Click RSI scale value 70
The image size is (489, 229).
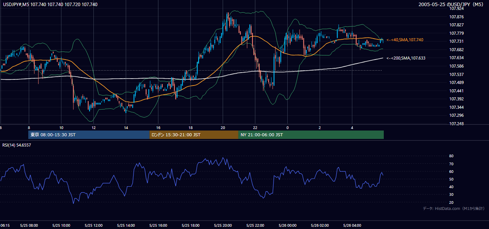coord(451,164)
